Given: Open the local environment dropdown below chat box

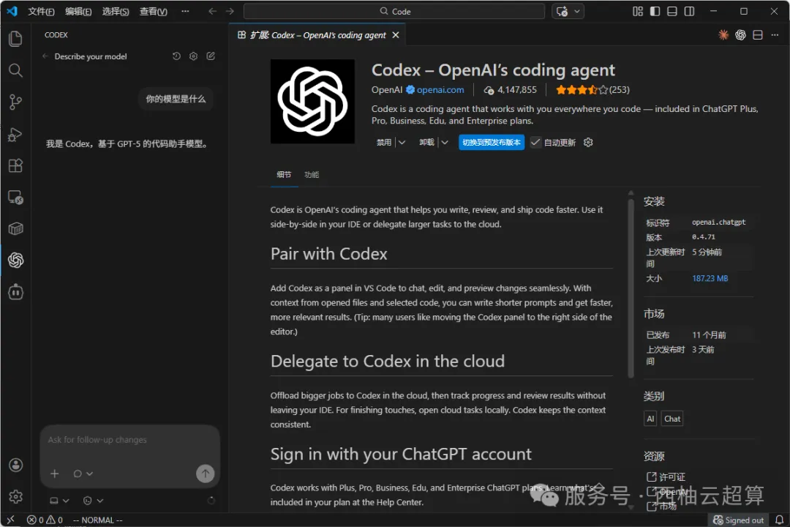Looking at the screenshot, I should click(59, 500).
